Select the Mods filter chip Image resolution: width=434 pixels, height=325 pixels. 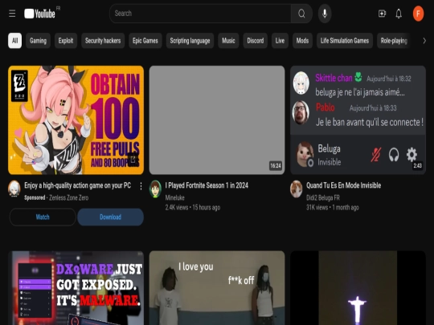point(302,41)
